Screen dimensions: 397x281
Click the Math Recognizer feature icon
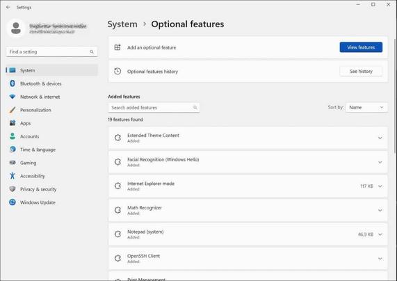pos(118,210)
